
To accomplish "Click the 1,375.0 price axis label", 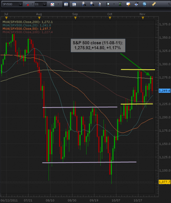I will [x=165, y=24].
